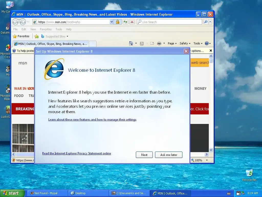This screenshot has height=197, width=262.
Task: Open the Suggested Sites dropdown
Action: [x=55, y=36]
